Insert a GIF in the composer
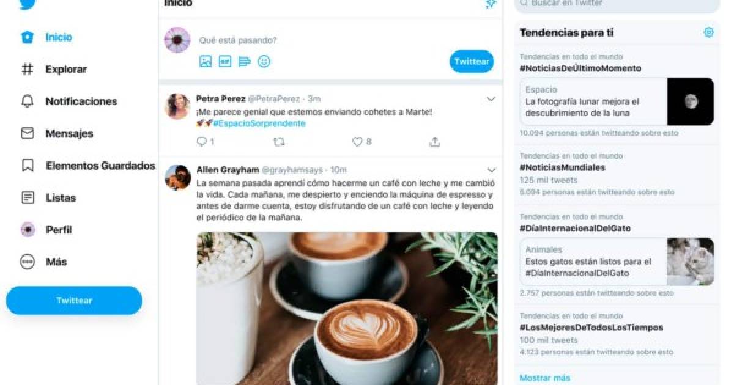 pyautogui.click(x=225, y=62)
